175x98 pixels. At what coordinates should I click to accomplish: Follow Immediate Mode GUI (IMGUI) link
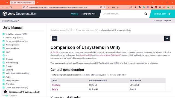tap(108, 55)
